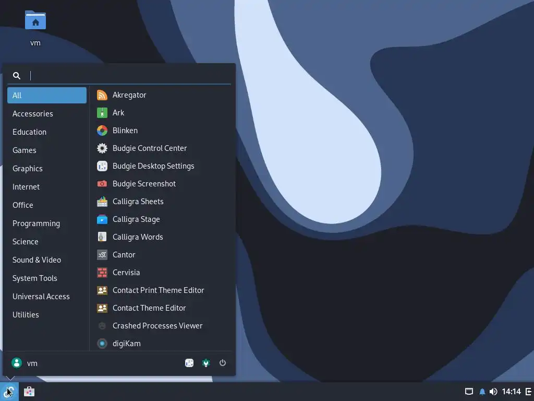This screenshot has height=401, width=534.
Task: Open control center icon in menu footer
Action: 205,363
